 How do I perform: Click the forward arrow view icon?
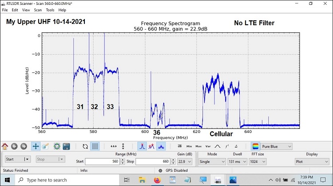(24, 146)
